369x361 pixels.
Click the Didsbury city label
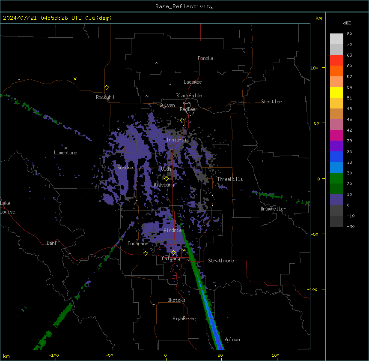[164, 185]
